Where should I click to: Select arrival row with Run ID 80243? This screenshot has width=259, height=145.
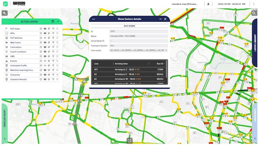[129, 79]
